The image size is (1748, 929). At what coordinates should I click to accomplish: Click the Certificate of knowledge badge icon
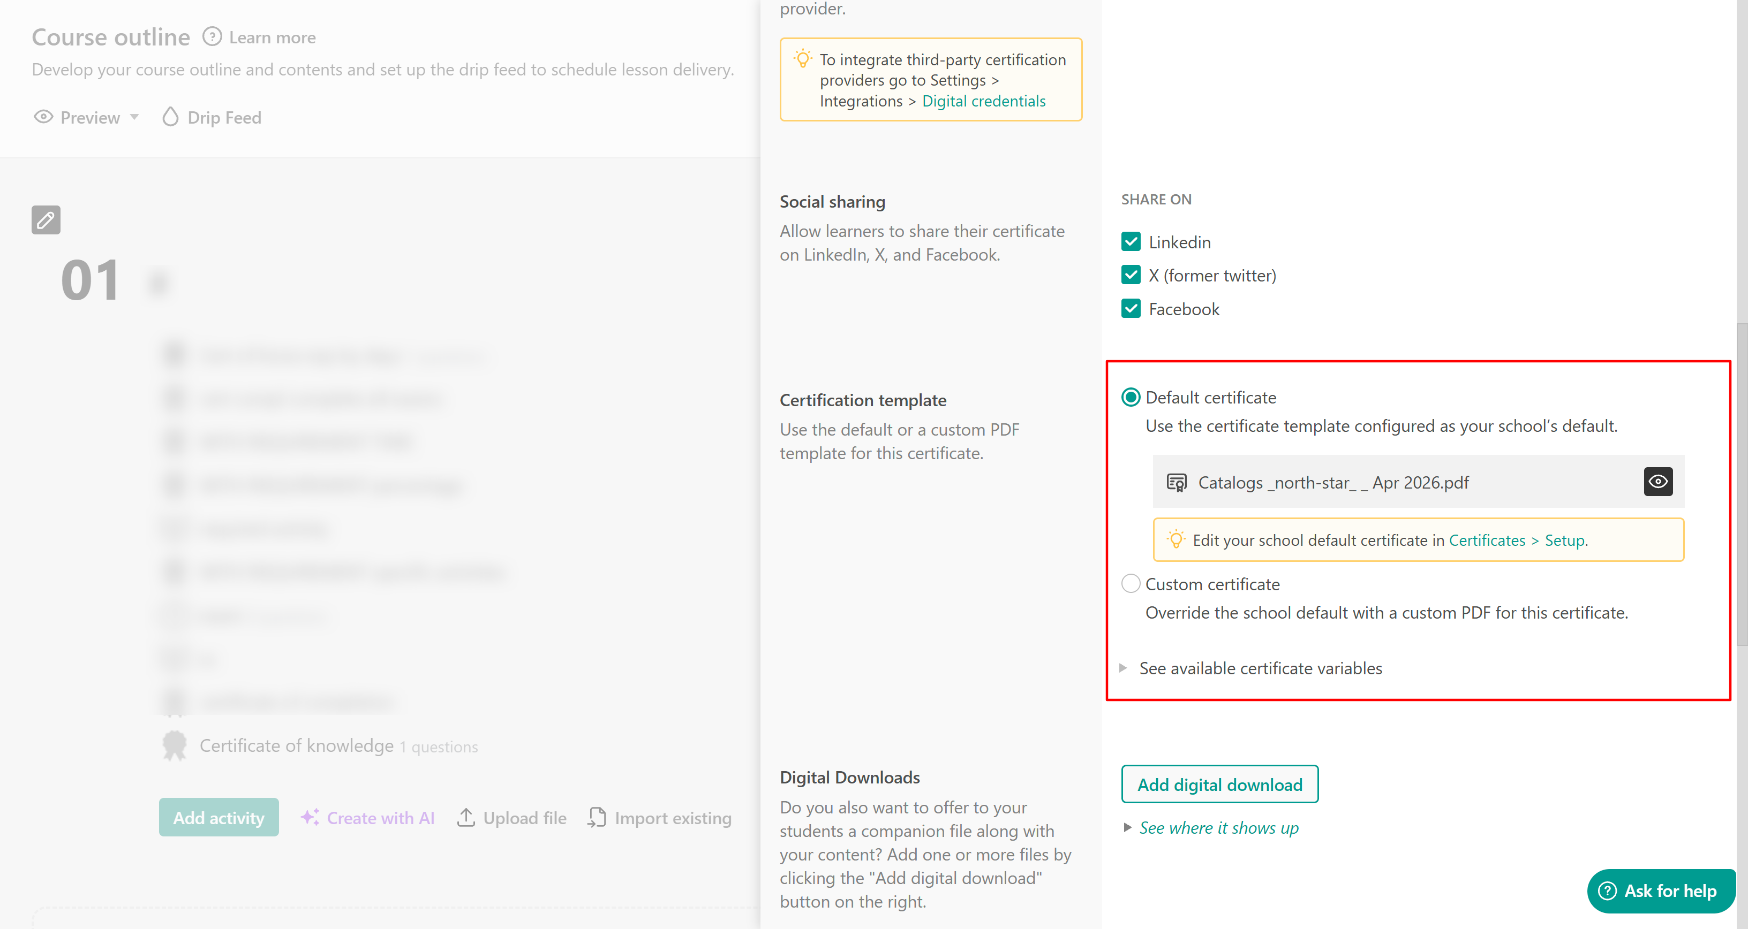coord(175,745)
